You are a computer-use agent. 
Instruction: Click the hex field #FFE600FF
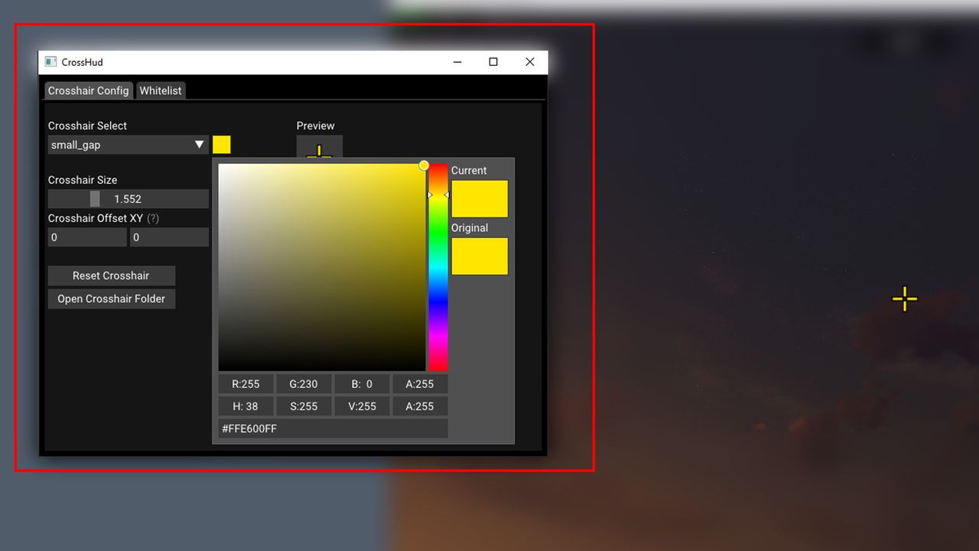[333, 429]
